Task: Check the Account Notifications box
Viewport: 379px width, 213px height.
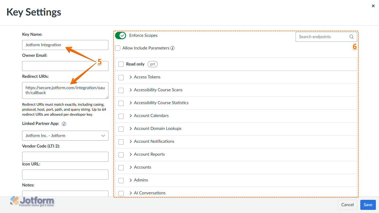Action: [x=121, y=142]
